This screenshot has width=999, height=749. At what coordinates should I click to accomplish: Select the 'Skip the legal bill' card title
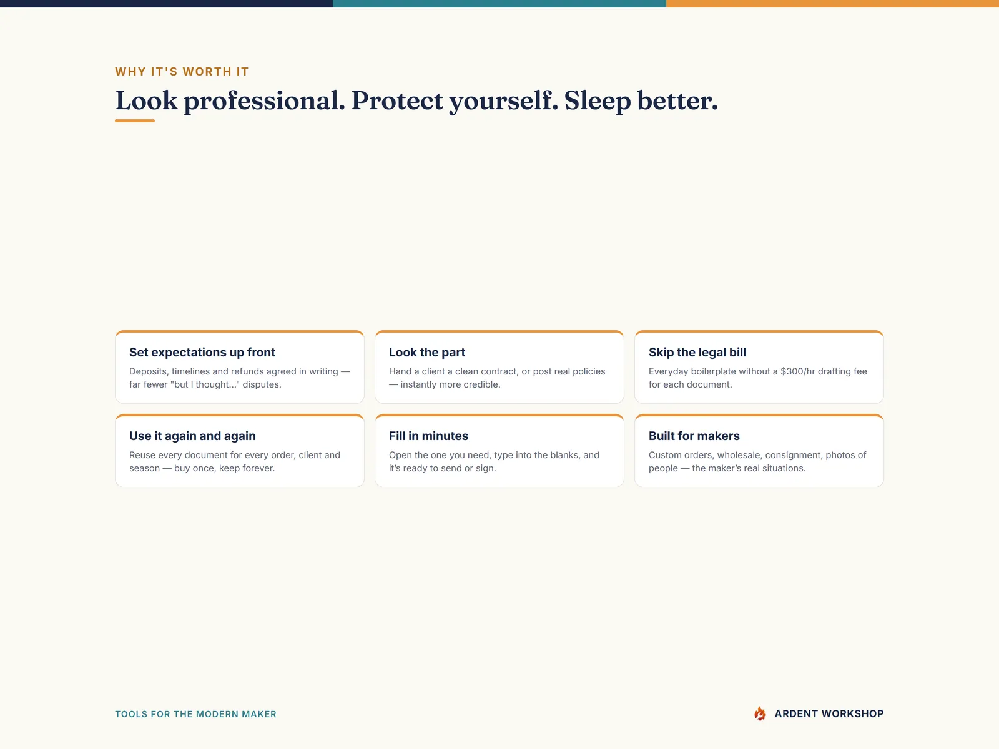697,352
